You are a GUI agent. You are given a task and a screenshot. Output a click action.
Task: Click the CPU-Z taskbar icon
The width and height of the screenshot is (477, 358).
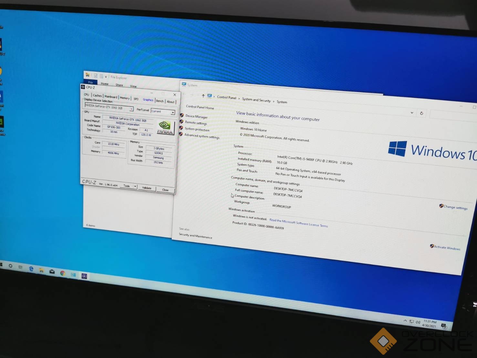click(84, 276)
